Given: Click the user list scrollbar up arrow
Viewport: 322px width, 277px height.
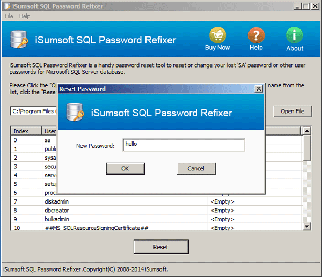Looking at the screenshot, I should (x=306, y=131).
